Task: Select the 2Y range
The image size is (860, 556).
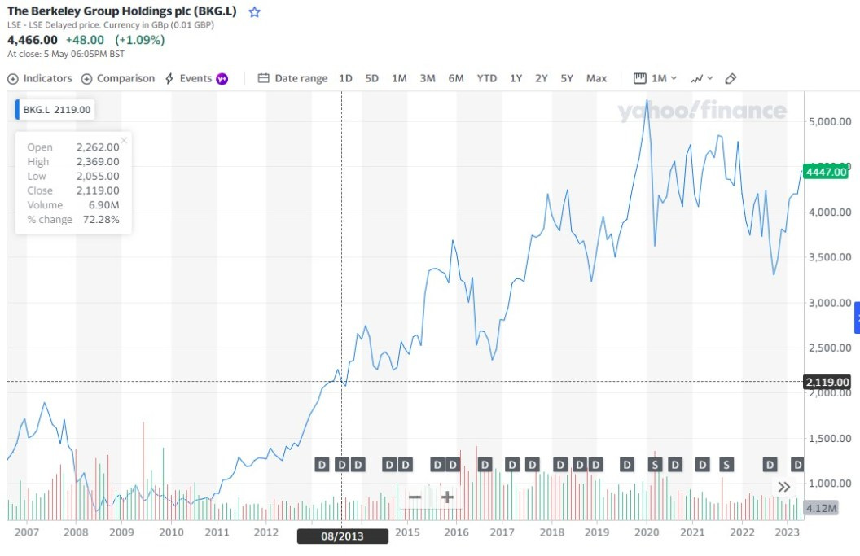Action: (542, 78)
